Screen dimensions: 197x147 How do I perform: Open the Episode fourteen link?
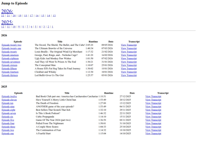[x=10, y=72]
